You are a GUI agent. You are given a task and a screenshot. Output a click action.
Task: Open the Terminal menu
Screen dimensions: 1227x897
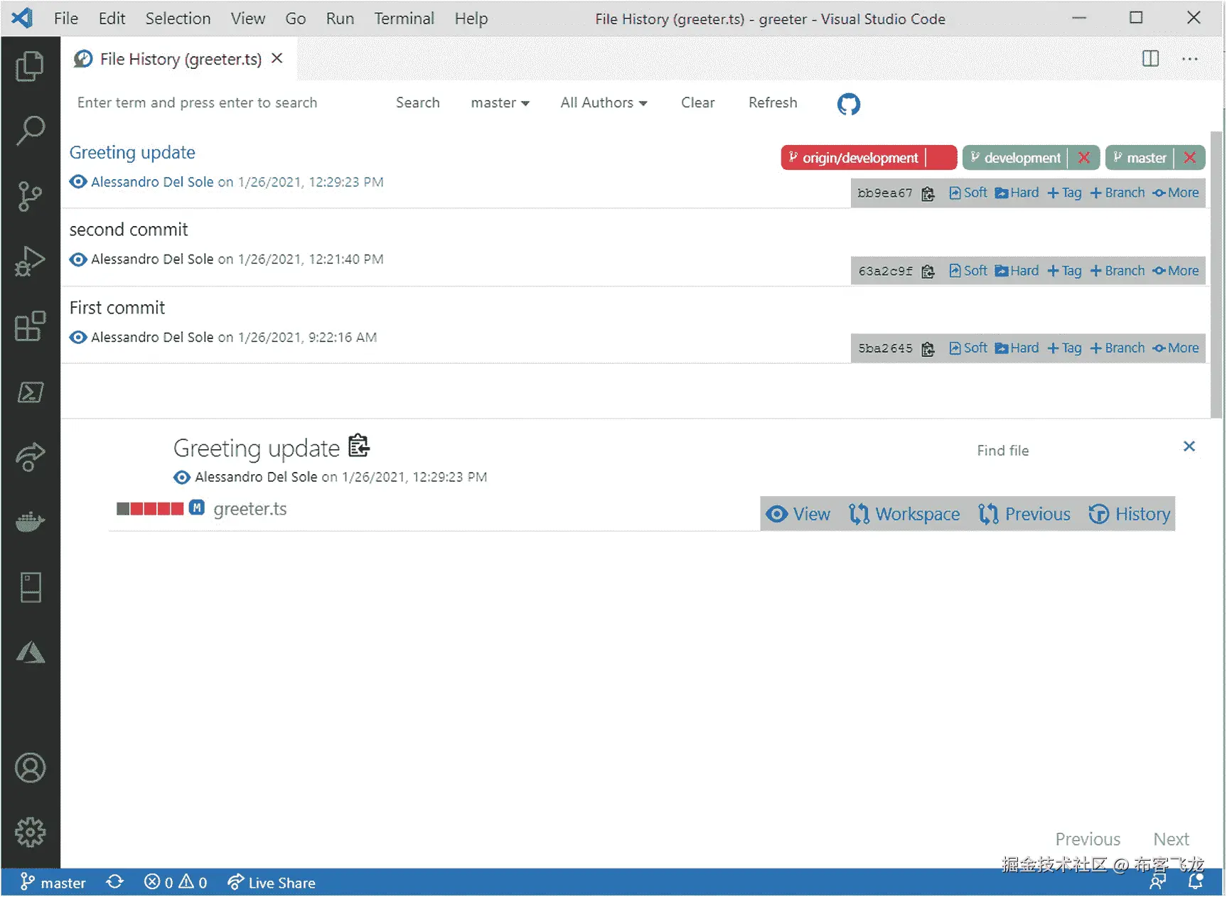[404, 18]
